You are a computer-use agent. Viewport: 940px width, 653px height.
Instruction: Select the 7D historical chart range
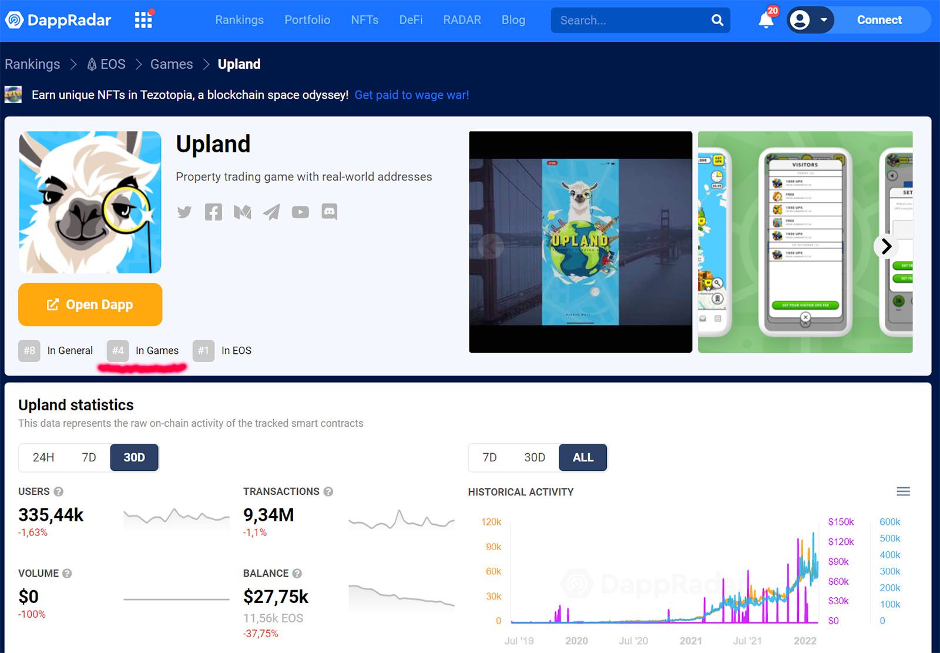489,457
